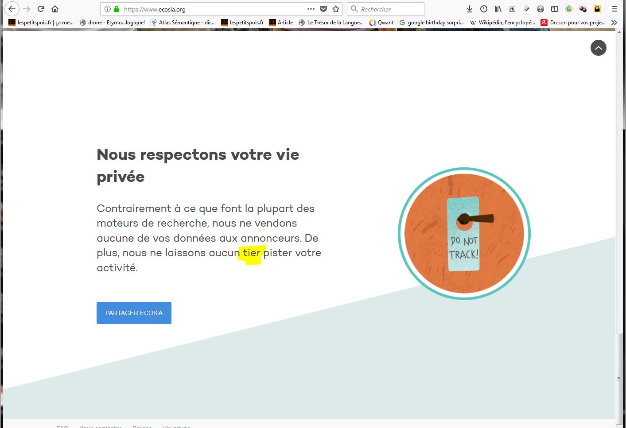This screenshot has width=626, height=428.
Task: Open the Qwant bookmark
Action: pos(381,23)
